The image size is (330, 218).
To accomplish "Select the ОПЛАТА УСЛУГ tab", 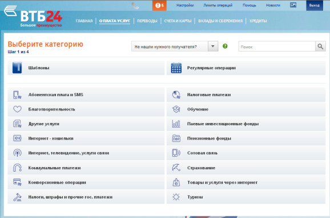I will (x=115, y=21).
